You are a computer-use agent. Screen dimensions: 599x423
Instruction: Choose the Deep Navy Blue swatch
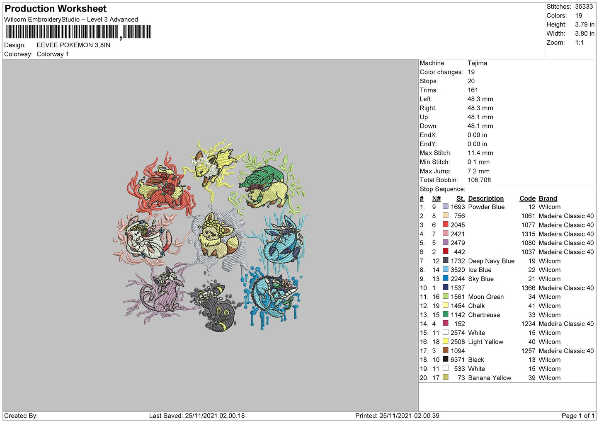[445, 260]
